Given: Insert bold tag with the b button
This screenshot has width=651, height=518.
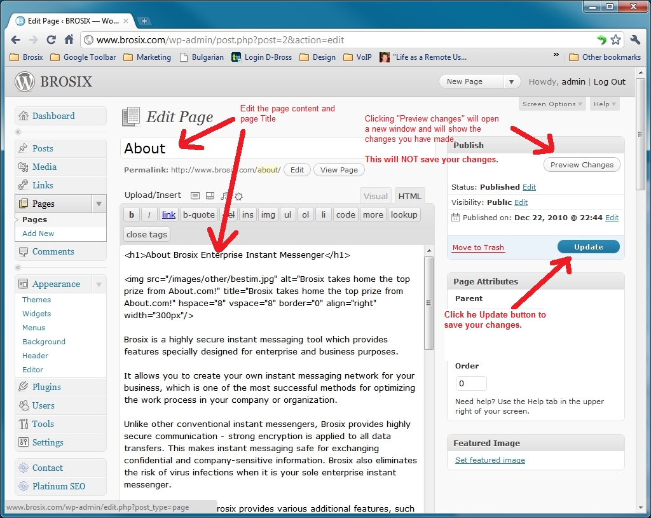Looking at the screenshot, I should [132, 214].
